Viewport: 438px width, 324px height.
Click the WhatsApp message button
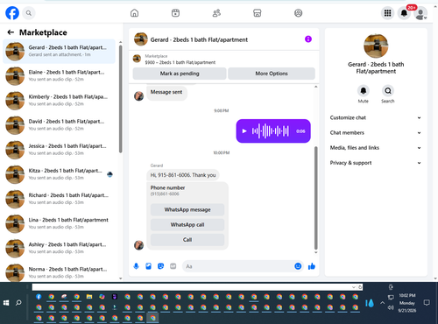tap(187, 209)
